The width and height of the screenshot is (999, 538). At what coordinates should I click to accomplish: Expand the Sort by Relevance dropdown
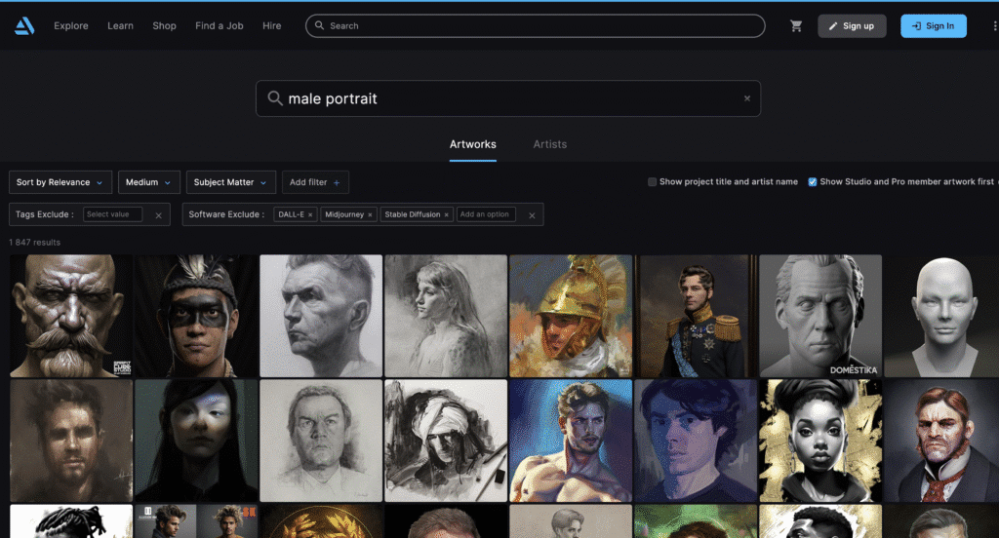coord(60,182)
